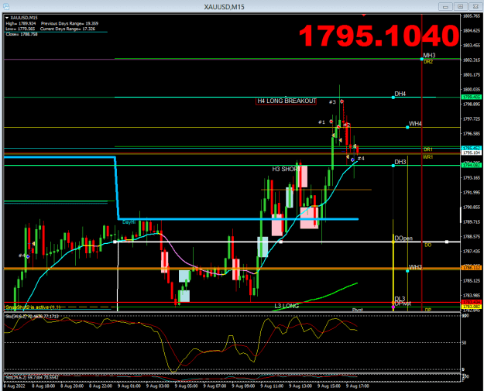Click the Close= 1788.758 text
484x391 pixels.
pyautogui.click(x=22, y=34)
